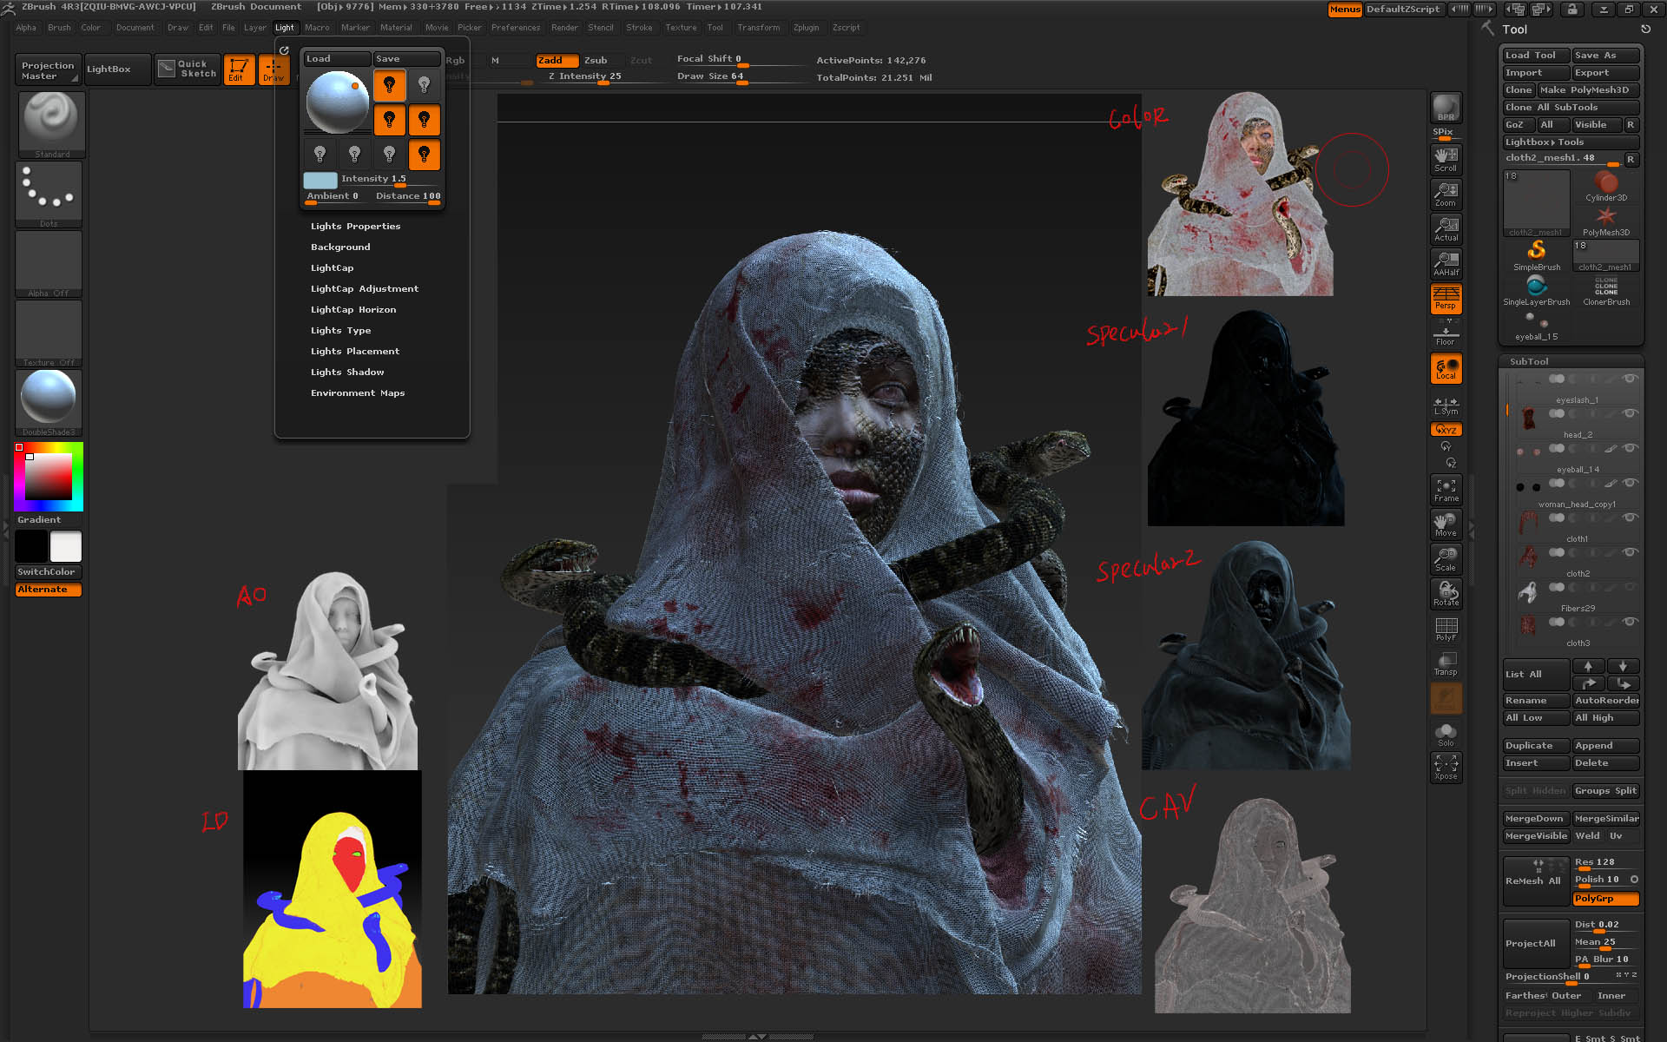Image resolution: width=1667 pixels, height=1042 pixels.
Task: Adjust the light Intensity slider
Action: (390, 180)
